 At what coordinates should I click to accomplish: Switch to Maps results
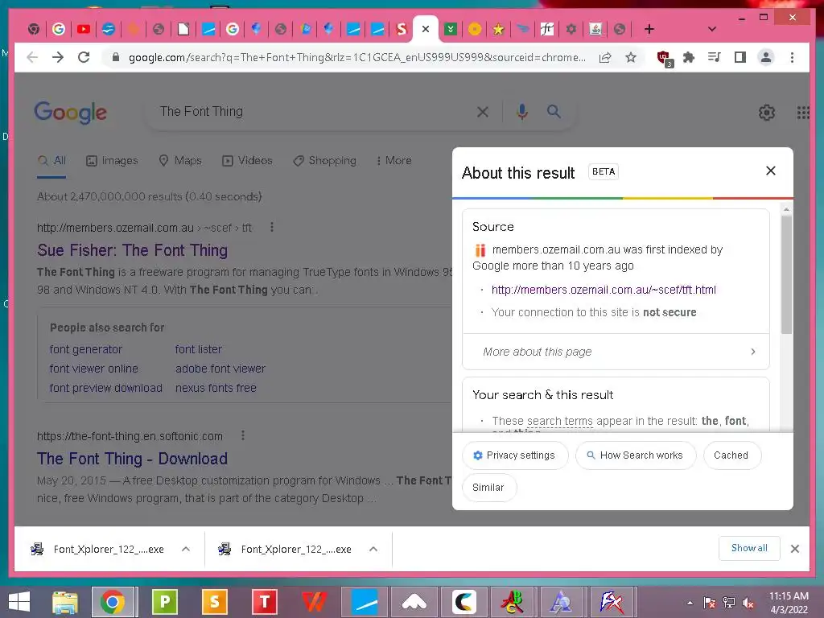pyautogui.click(x=180, y=160)
